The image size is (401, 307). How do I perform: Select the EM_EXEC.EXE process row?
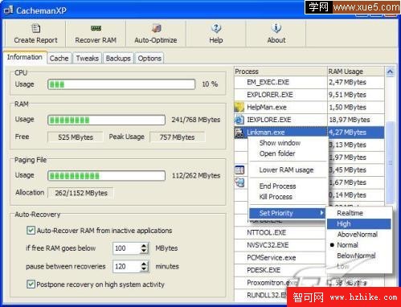tap(309, 82)
